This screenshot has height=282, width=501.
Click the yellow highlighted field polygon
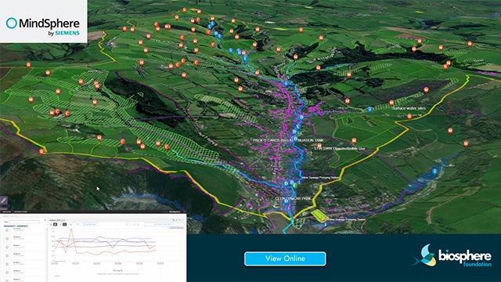(319, 215)
